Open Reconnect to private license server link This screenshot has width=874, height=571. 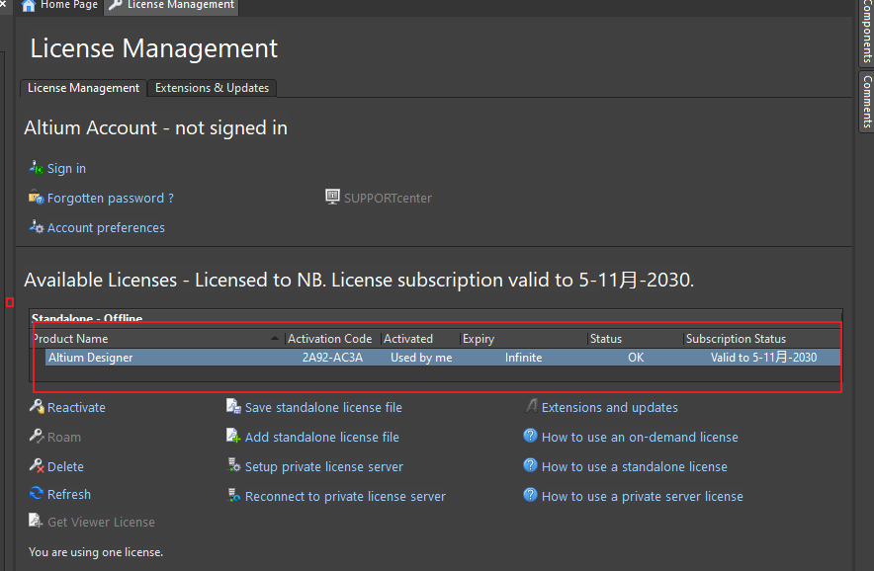tap(345, 496)
